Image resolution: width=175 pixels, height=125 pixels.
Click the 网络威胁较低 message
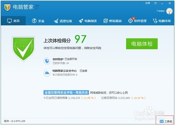(109, 92)
